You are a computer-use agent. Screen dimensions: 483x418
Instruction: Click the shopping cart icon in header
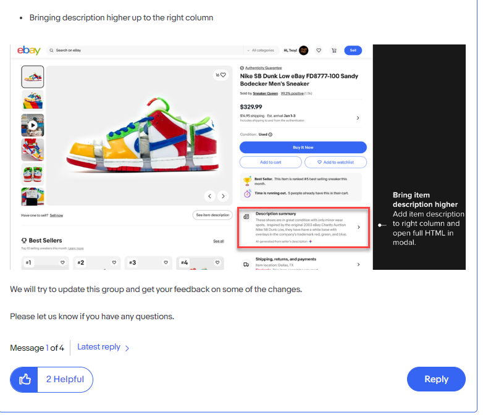[x=334, y=51]
